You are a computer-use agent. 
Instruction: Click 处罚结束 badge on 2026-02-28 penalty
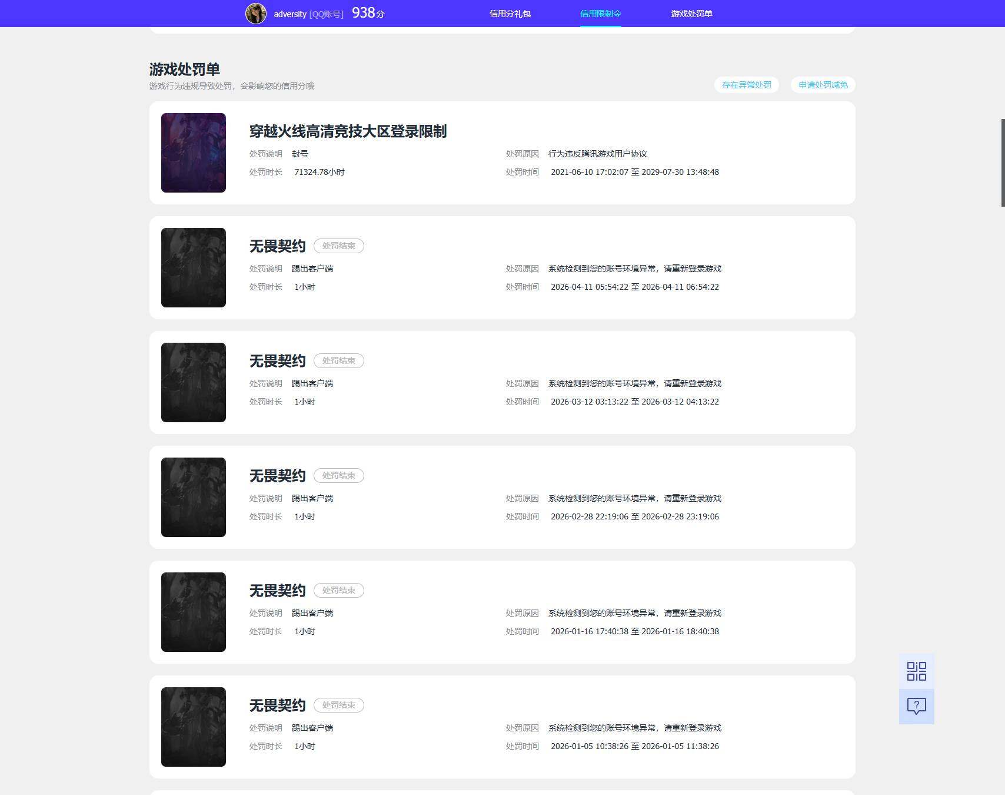(x=339, y=475)
